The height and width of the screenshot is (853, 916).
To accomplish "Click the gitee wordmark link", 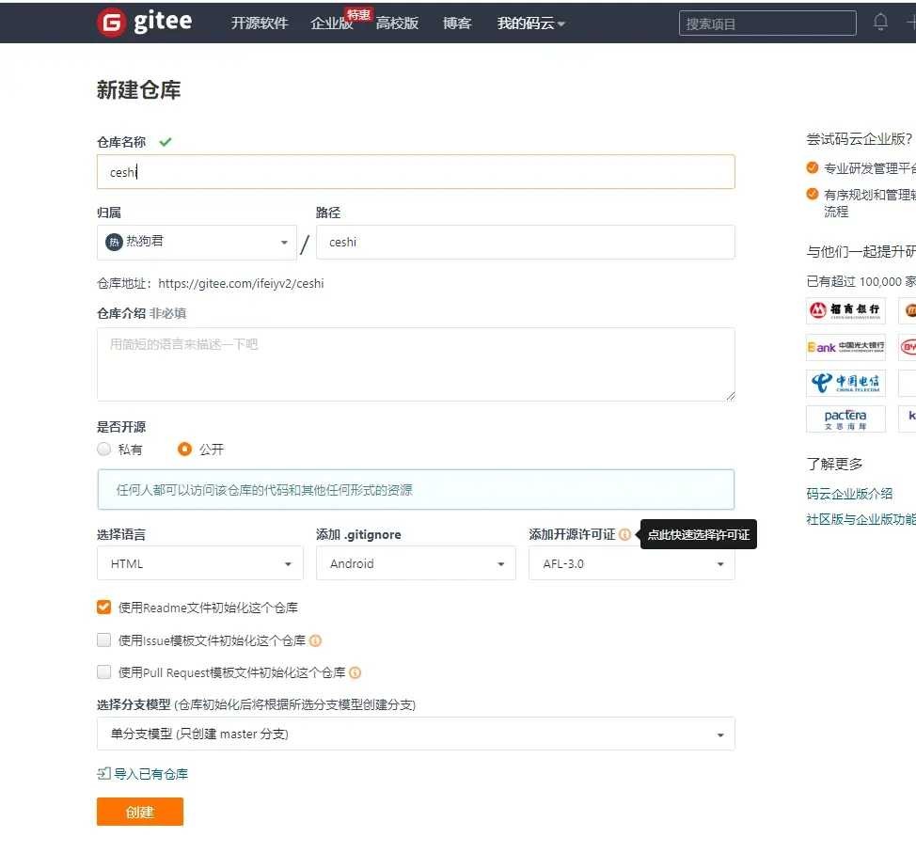I will pos(163,22).
